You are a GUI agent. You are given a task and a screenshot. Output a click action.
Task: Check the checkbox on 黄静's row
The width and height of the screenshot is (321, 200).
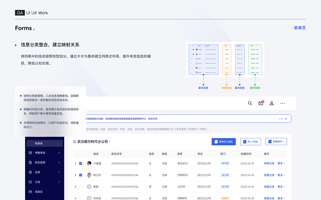(x=81, y=186)
